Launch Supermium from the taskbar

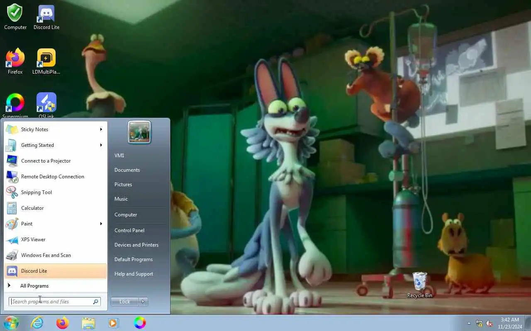tap(140, 323)
